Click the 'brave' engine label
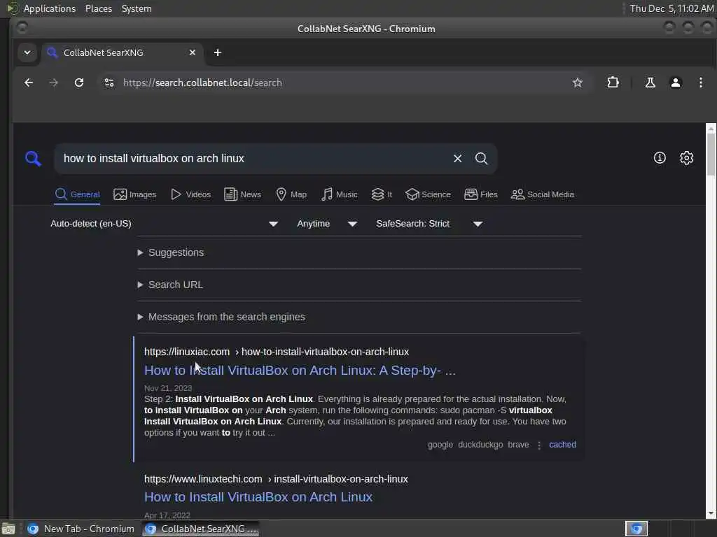The height and width of the screenshot is (537, 717). [x=518, y=444]
